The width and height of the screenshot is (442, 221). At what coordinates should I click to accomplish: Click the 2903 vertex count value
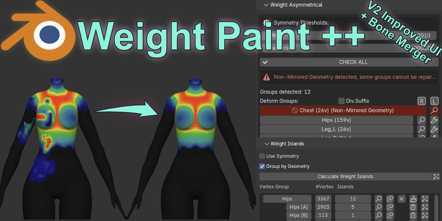tap(323, 207)
